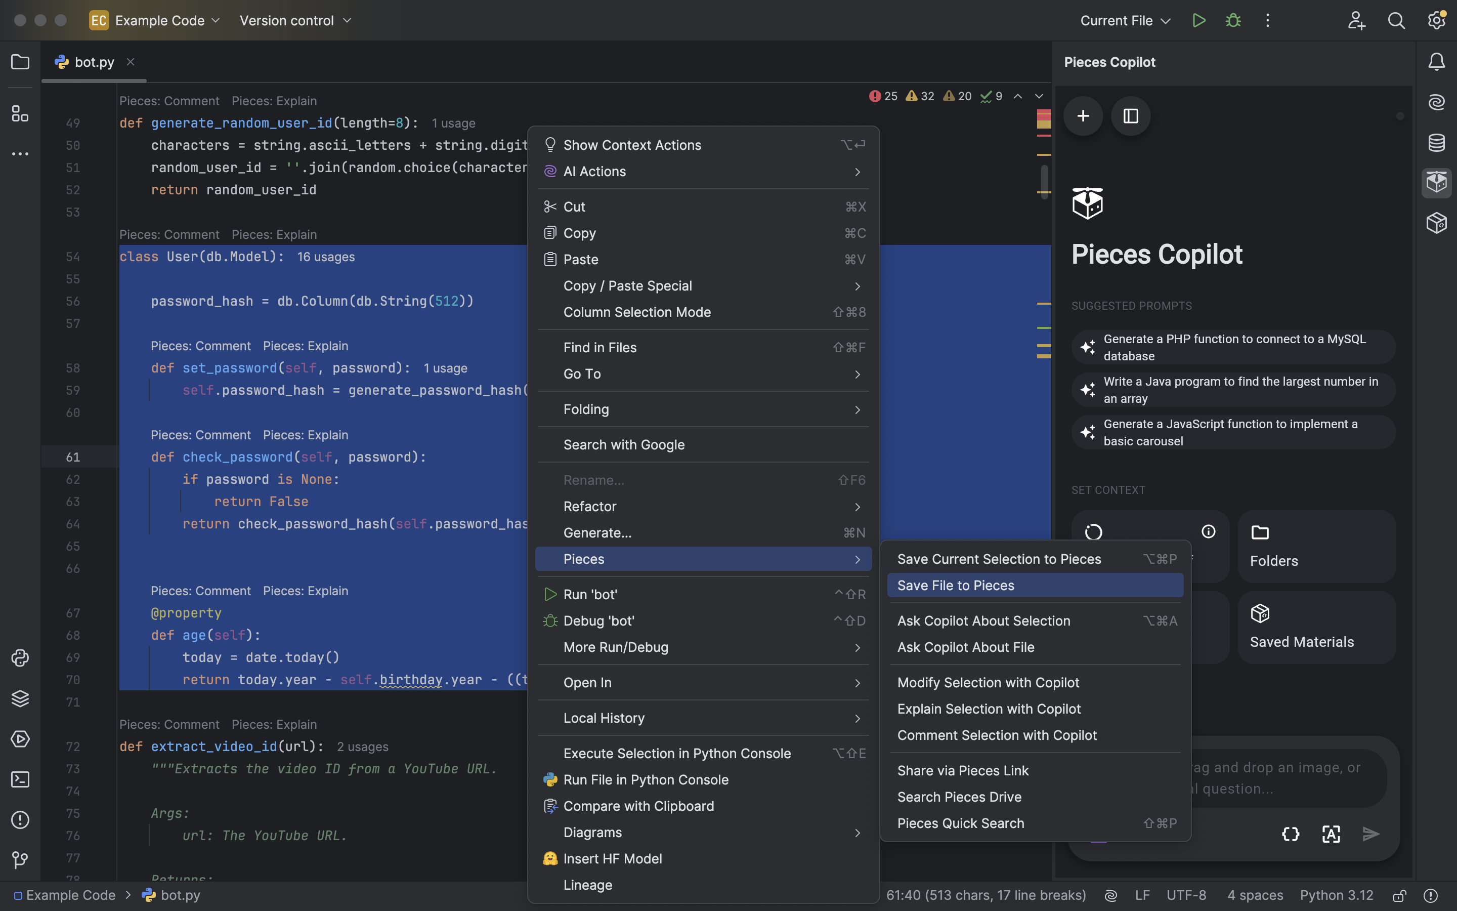Image resolution: width=1457 pixels, height=911 pixels.
Task: Click the AI Assistant status bar icon
Action: tap(1111, 895)
